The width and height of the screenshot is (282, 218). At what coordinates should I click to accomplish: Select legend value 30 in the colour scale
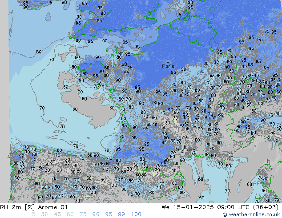[44, 214]
